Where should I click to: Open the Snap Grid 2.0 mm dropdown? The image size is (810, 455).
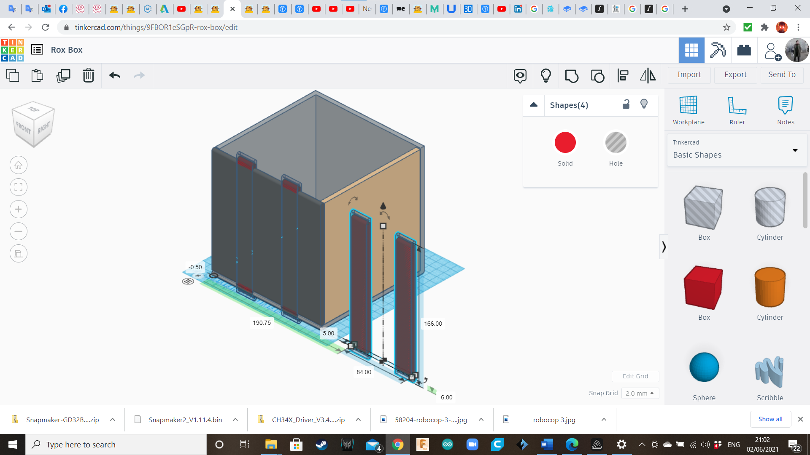(x=640, y=393)
